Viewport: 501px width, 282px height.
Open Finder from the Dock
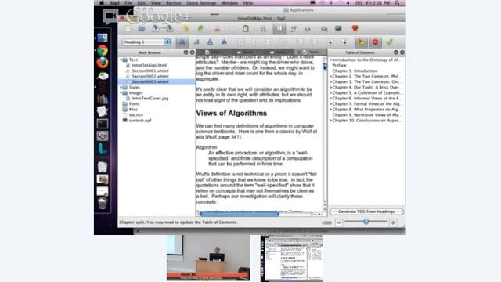[x=103, y=38]
